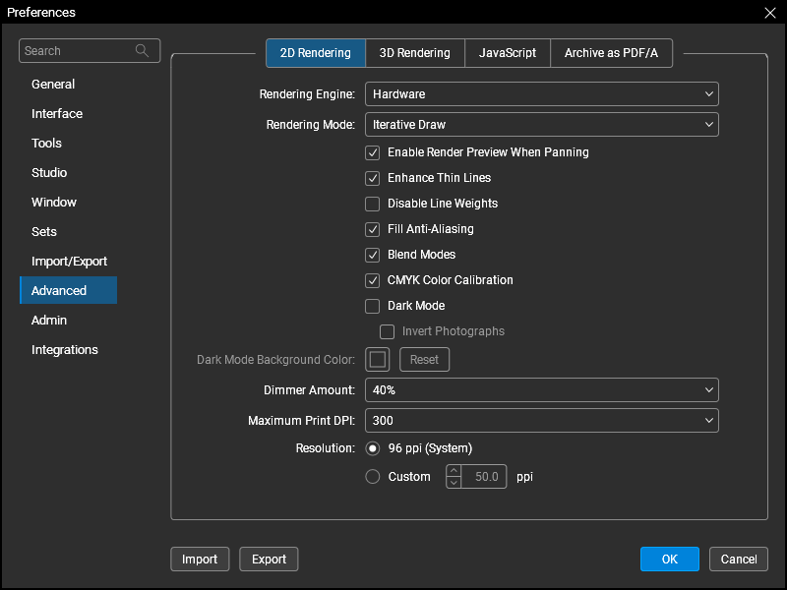Open the JavaScript tab
Viewport: 787px width, 590px height.
[508, 53]
